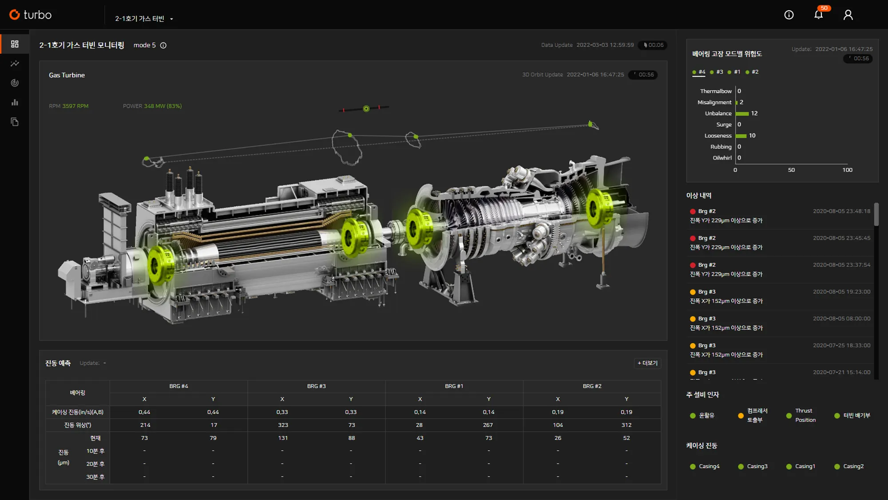The width and height of the screenshot is (888, 500).
Task: Select the Casing4 vibration indicator
Action: tap(705, 466)
